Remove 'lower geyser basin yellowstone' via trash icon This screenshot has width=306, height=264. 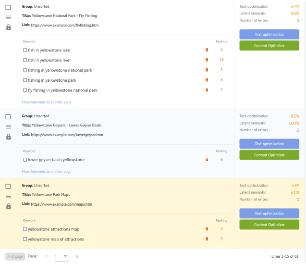pyautogui.click(x=207, y=160)
